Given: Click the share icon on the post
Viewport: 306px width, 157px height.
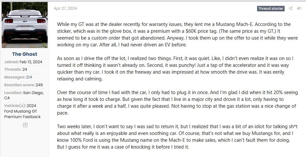Looking at the screenshot, I should point(290,8).
